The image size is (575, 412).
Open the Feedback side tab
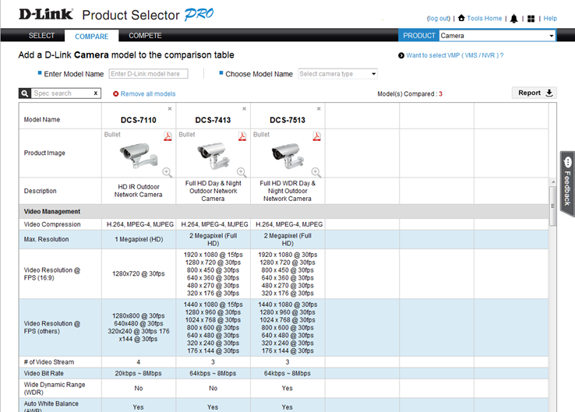[567, 184]
